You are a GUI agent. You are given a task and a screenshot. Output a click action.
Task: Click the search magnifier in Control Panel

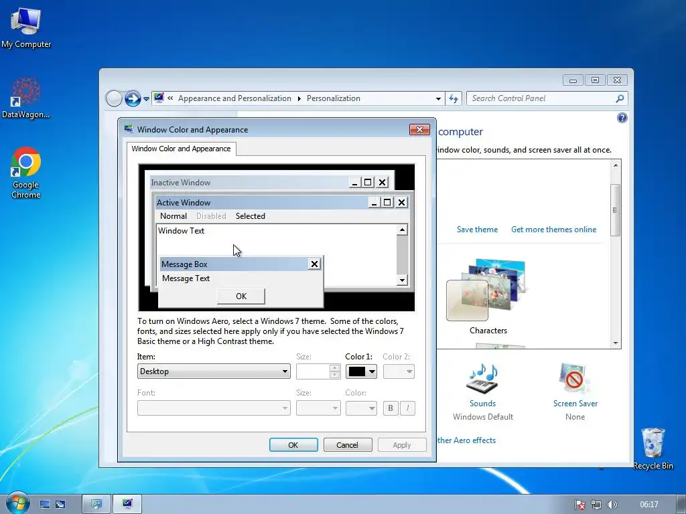[x=620, y=98]
